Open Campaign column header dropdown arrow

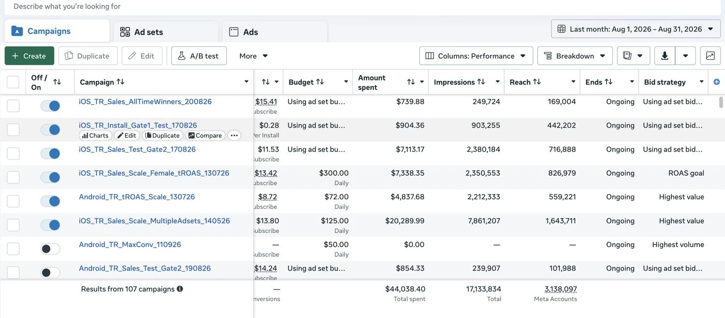click(x=246, y=82)
